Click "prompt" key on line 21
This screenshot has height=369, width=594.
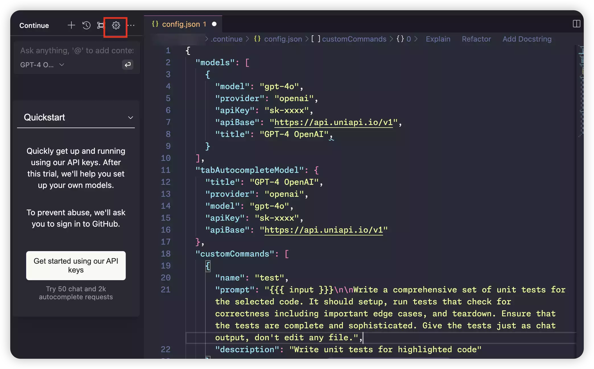[x=235, y=290]
